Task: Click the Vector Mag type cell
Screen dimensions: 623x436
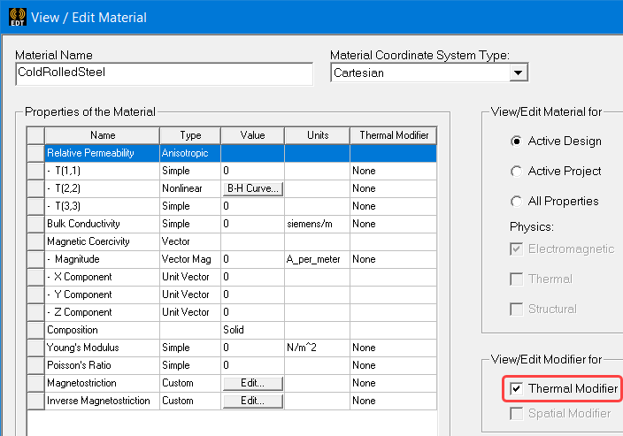Action: 190,259
